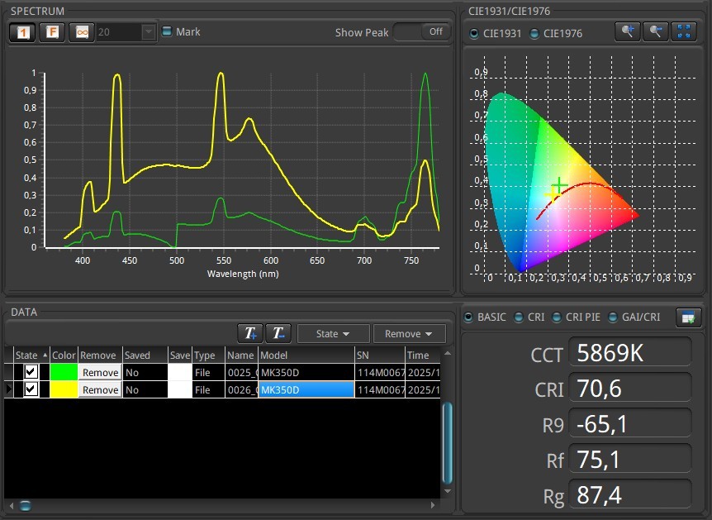712x520 pixels.
Task: Uncheck the State box for the green row
Action: 31,372
